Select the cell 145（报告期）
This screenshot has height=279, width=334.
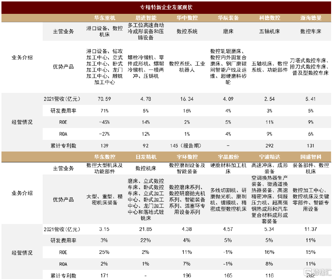[x=186, y=146]
